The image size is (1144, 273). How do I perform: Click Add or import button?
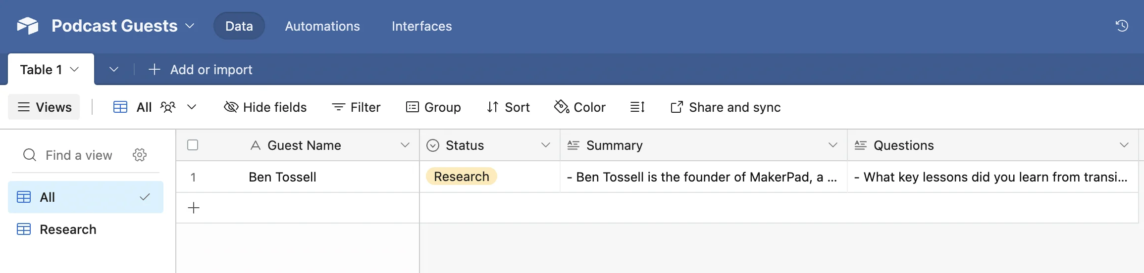201,70
